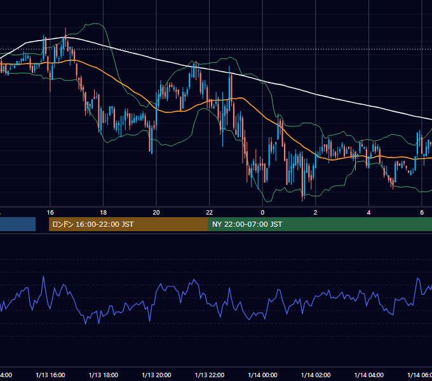Viewport: 432px width, 381px height.
Task: Click the 0 hour label on price chart axis
Action: (262, 213)
